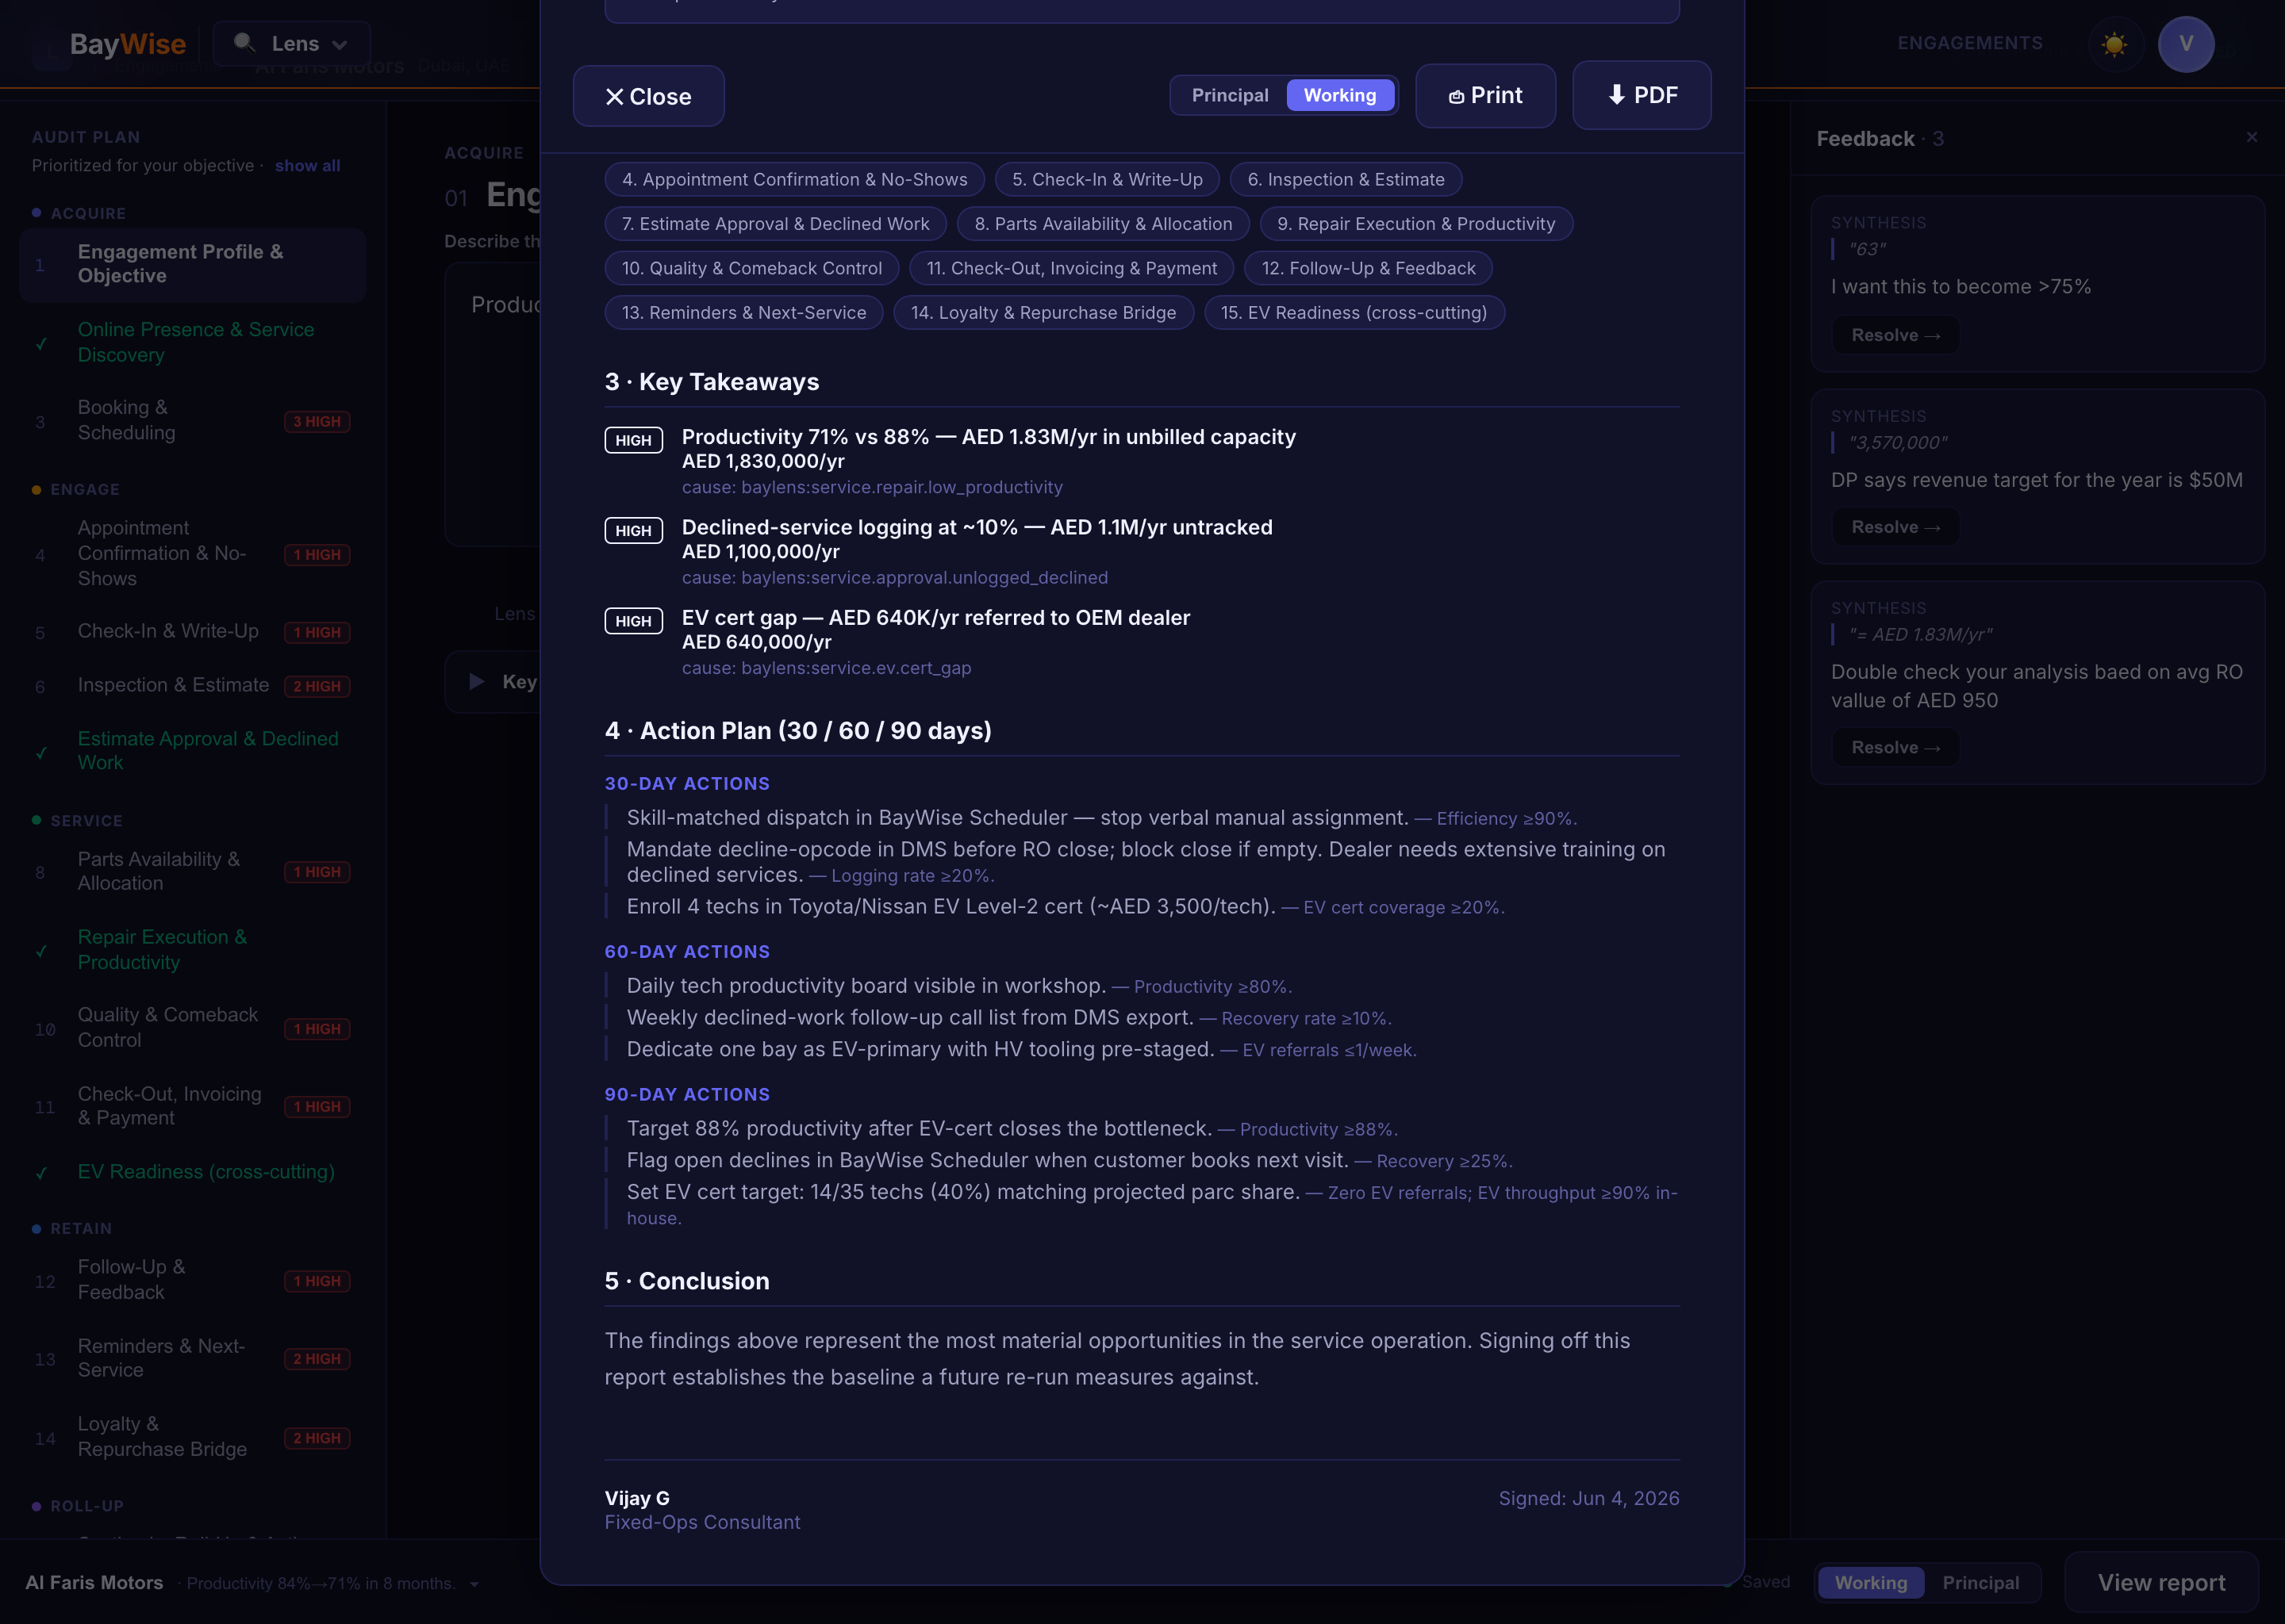Click show all in Audit Plan

(x=307, y=166)
